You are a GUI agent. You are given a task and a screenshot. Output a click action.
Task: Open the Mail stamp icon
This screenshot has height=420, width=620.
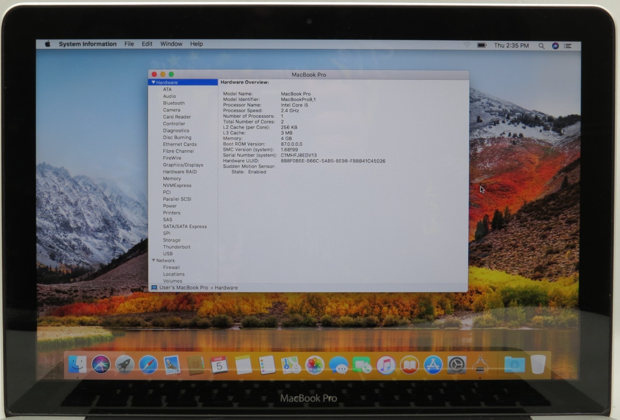pos(172,365)
